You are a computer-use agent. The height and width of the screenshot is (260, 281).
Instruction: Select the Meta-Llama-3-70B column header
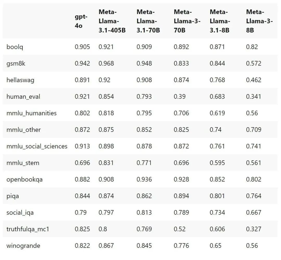click(187, 21)
